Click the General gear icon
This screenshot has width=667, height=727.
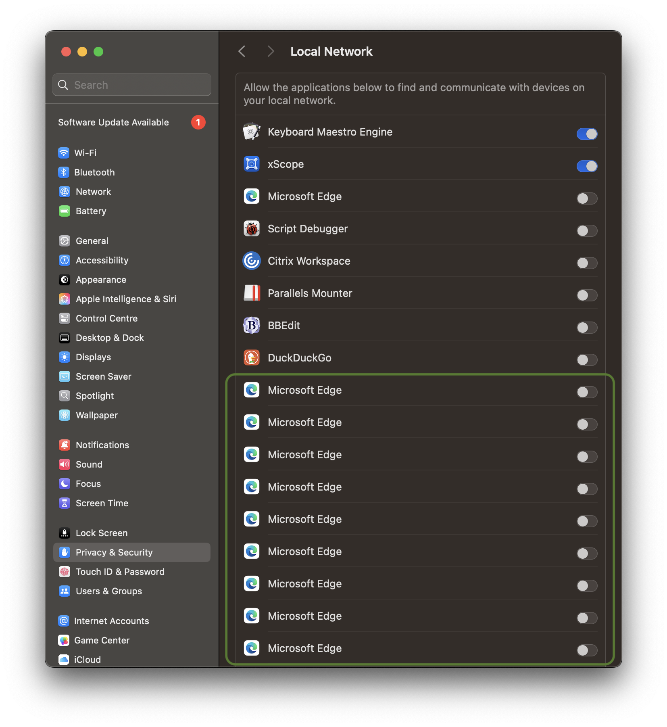(x=65, y=241)
